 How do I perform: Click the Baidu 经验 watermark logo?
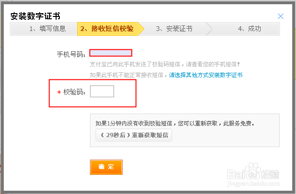point(255,174)
